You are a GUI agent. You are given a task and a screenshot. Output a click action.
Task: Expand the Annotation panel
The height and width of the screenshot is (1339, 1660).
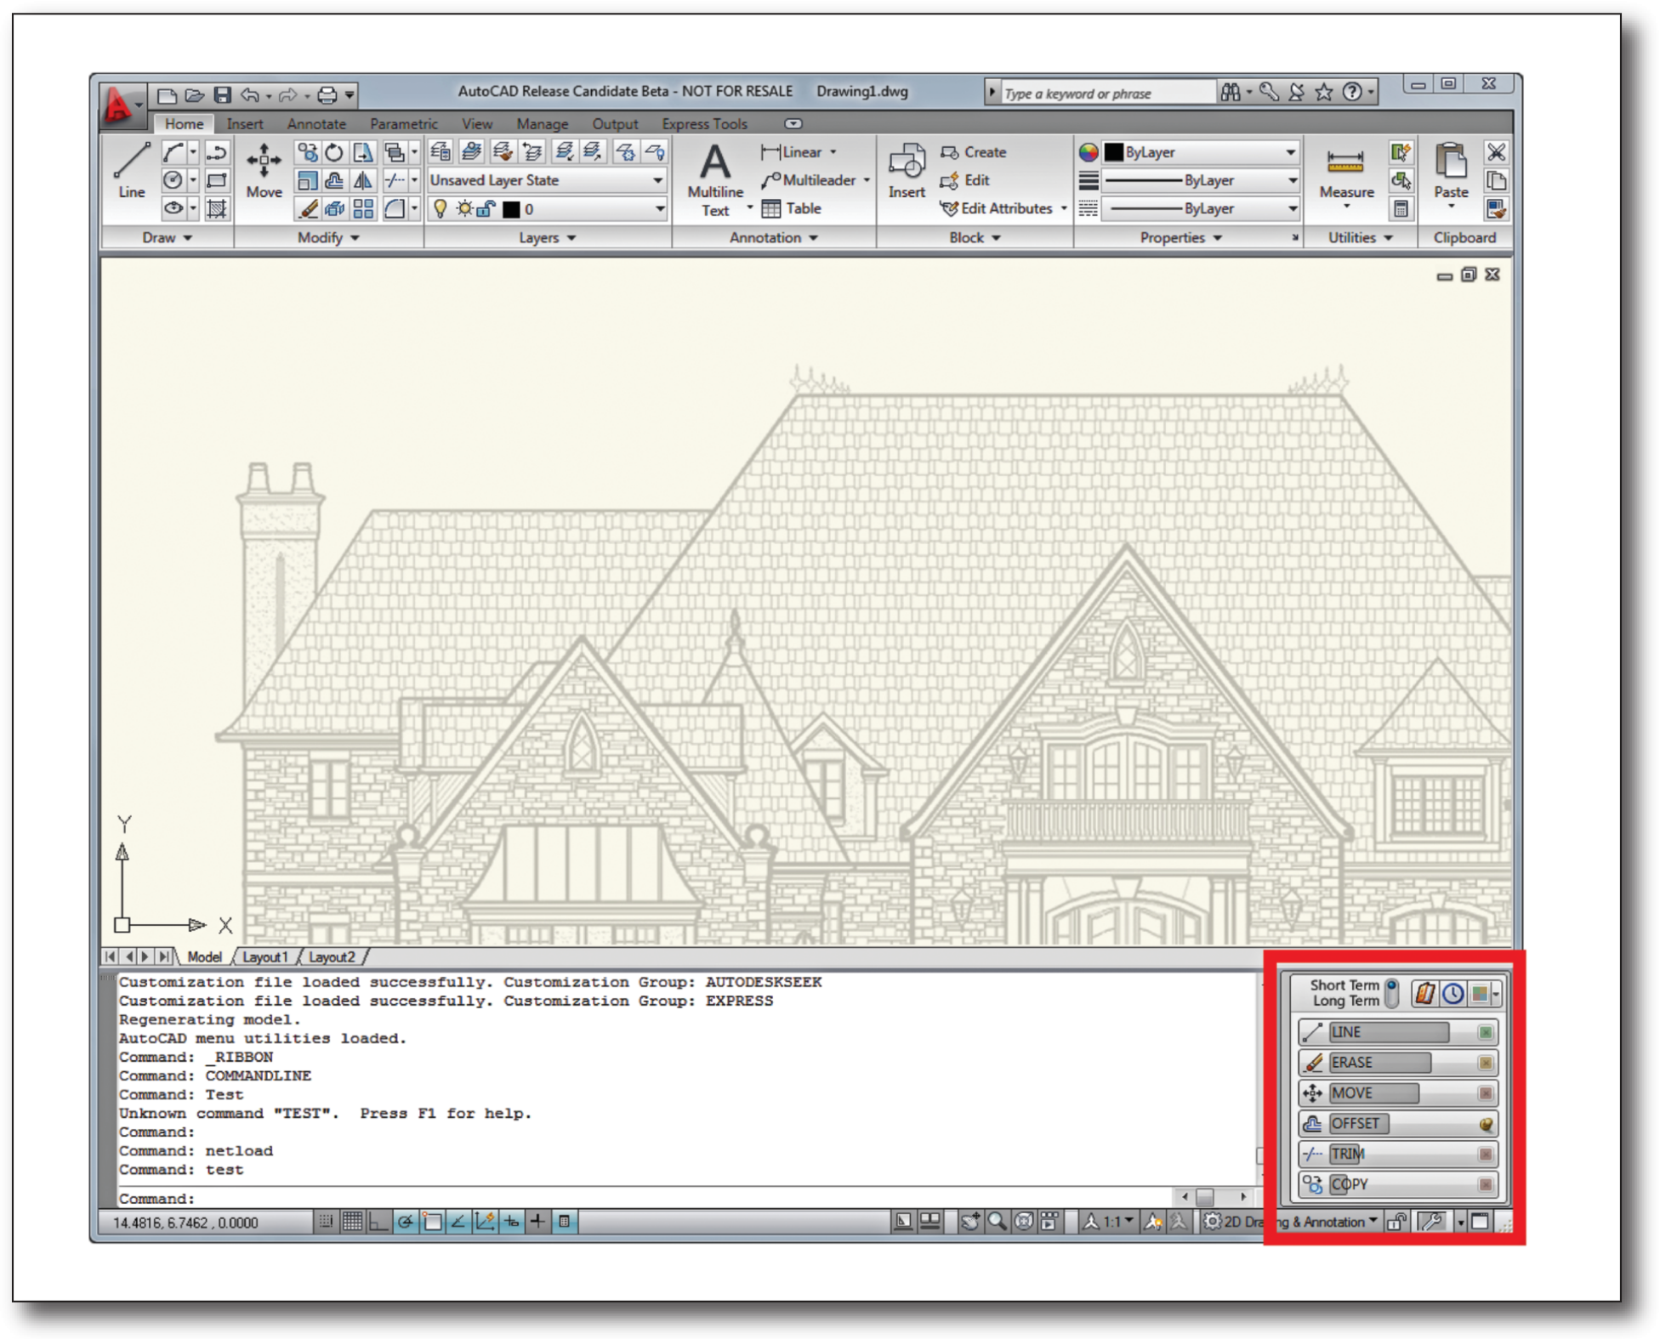pyautogui.click(x=774, y=237)
